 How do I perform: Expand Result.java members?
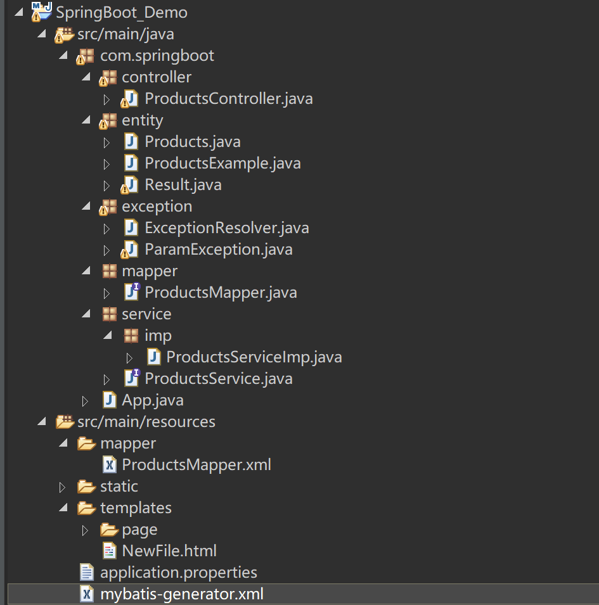click(x=107, y=186)
